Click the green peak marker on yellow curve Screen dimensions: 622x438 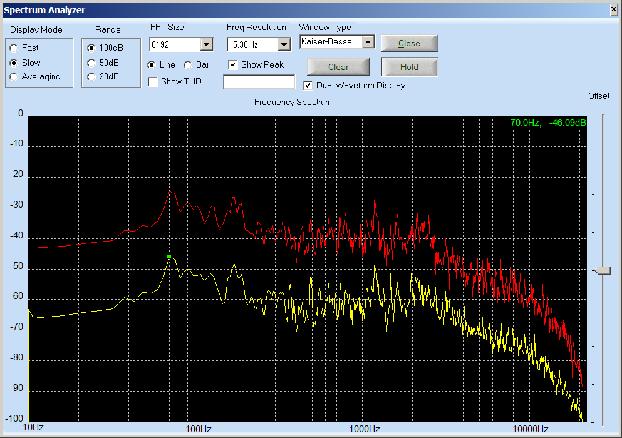pos(169,257)
